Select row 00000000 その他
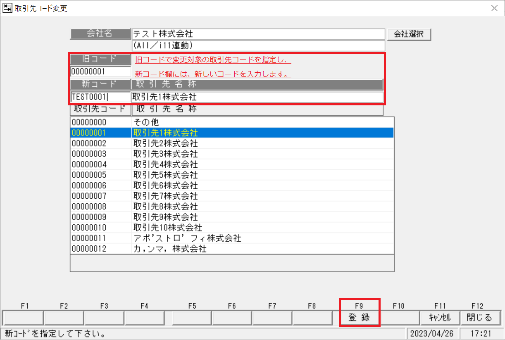 (232, 122)
